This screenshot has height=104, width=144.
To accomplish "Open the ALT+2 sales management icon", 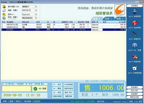I will tap(135, 12).
